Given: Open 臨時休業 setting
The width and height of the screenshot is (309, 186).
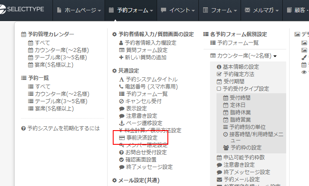Looking at the screenshot, I should coord(237,113).
